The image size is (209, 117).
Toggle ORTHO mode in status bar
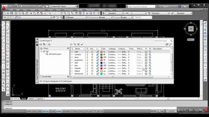tap(46, 111)
